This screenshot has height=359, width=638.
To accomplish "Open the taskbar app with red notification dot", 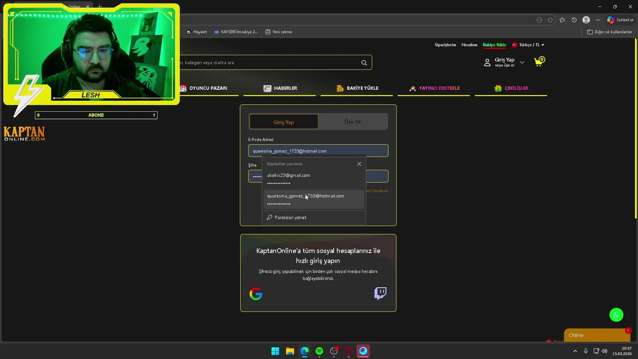I will tap(334, 351).
